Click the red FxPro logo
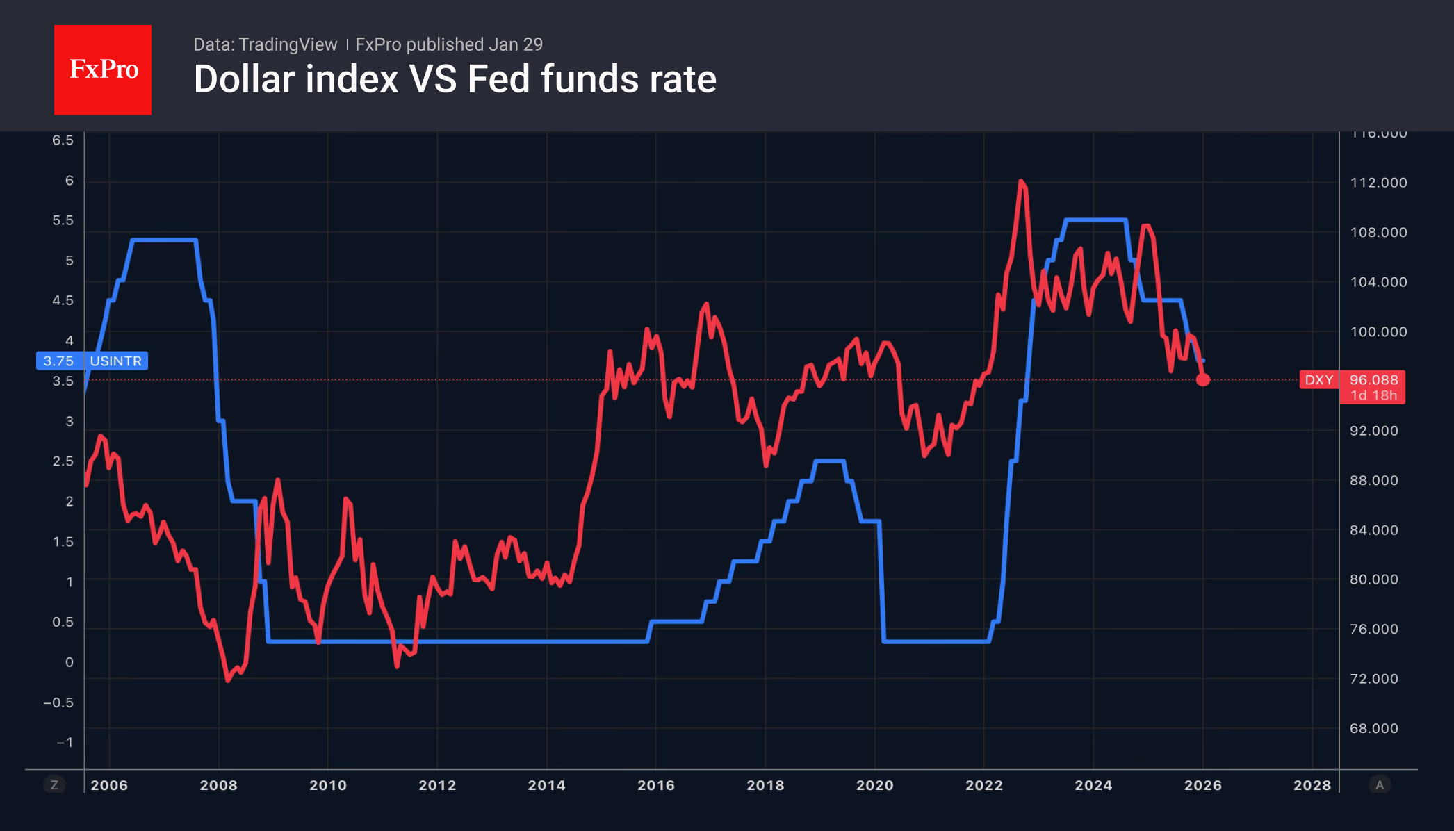The height and width of the screenshot is (831, 1454). tap(103, 69)
